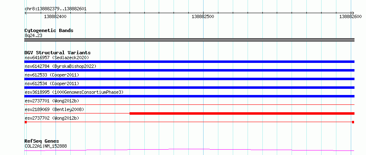Click the blue bar for nsv612534
Screen dimensions: 366x155
coord(190,88)
